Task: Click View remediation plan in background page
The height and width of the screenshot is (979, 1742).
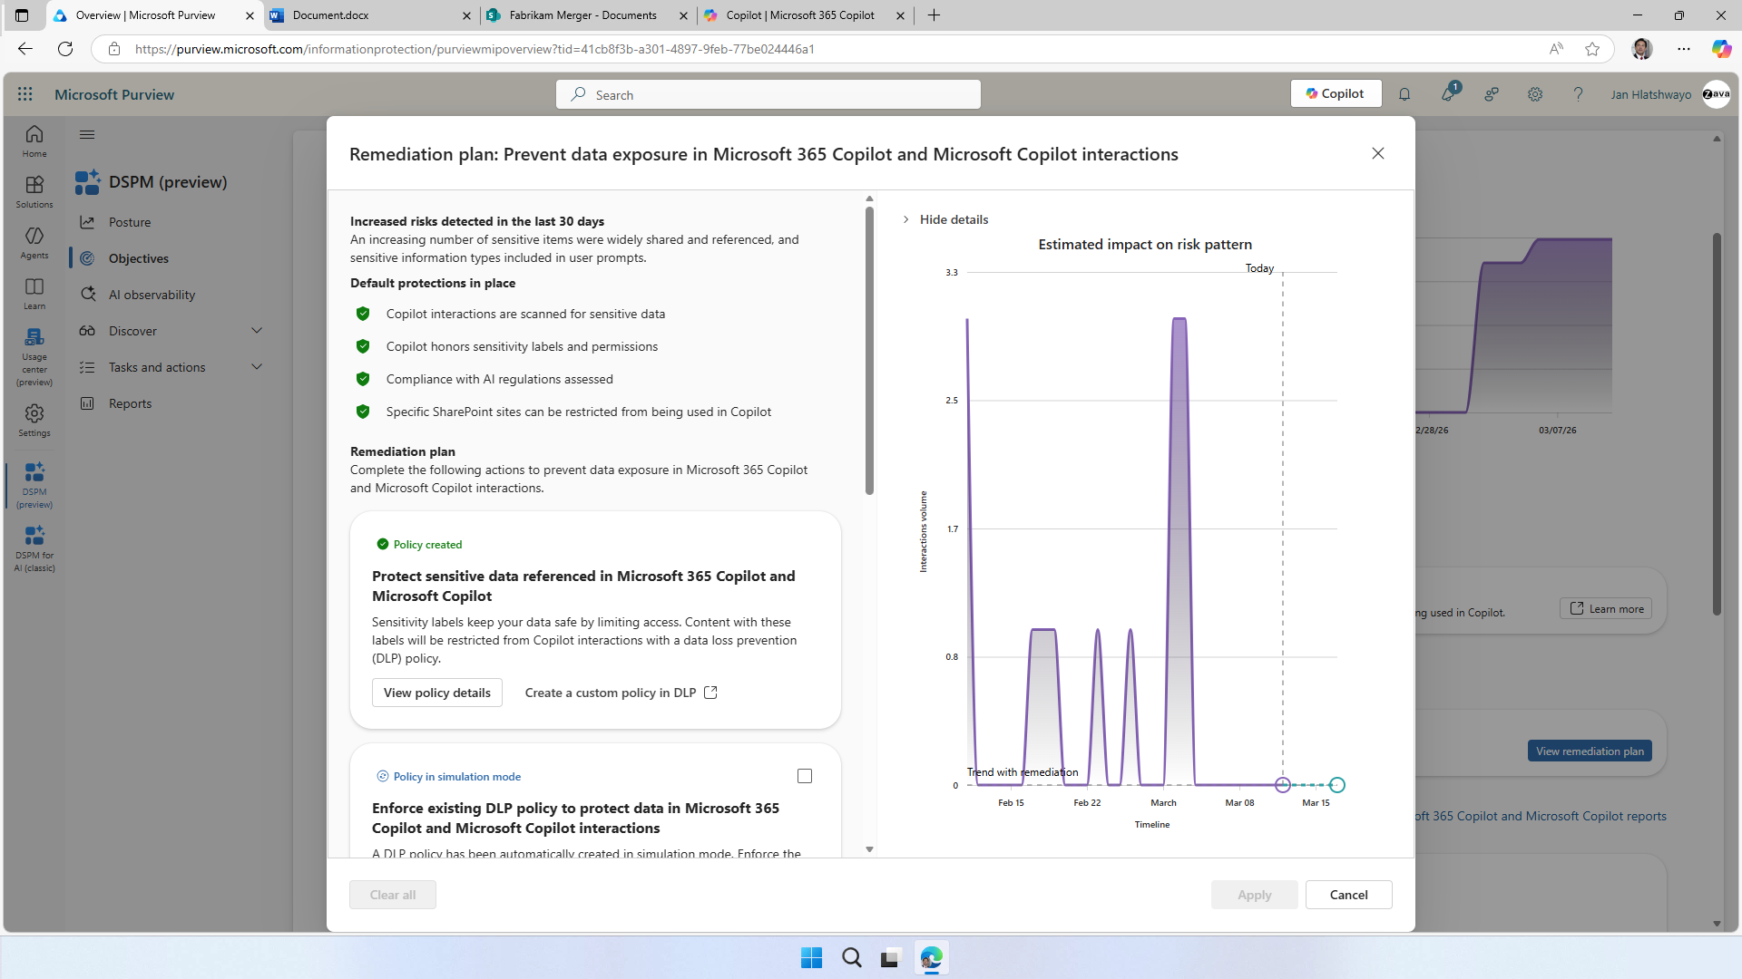Action: [x=1590, y=751]
